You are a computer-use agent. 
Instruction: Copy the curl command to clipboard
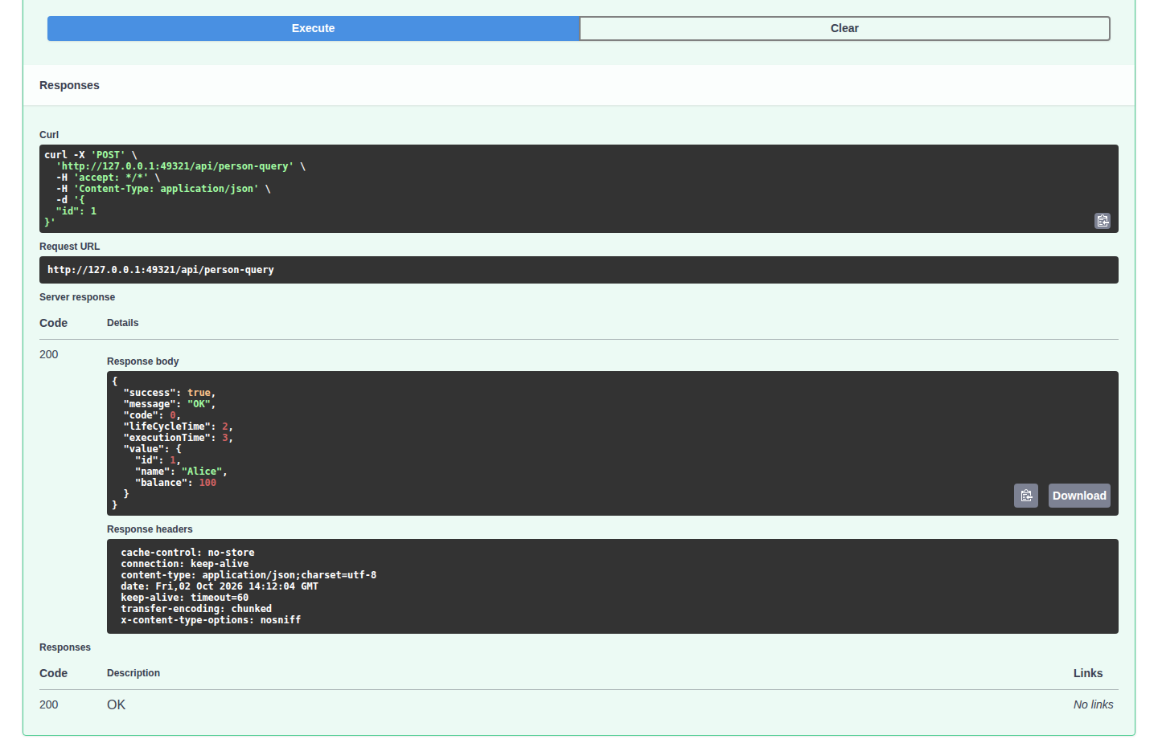point(1103,221)
